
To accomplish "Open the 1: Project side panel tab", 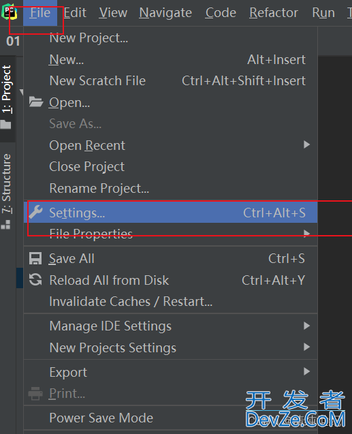I will pos(7,98).
